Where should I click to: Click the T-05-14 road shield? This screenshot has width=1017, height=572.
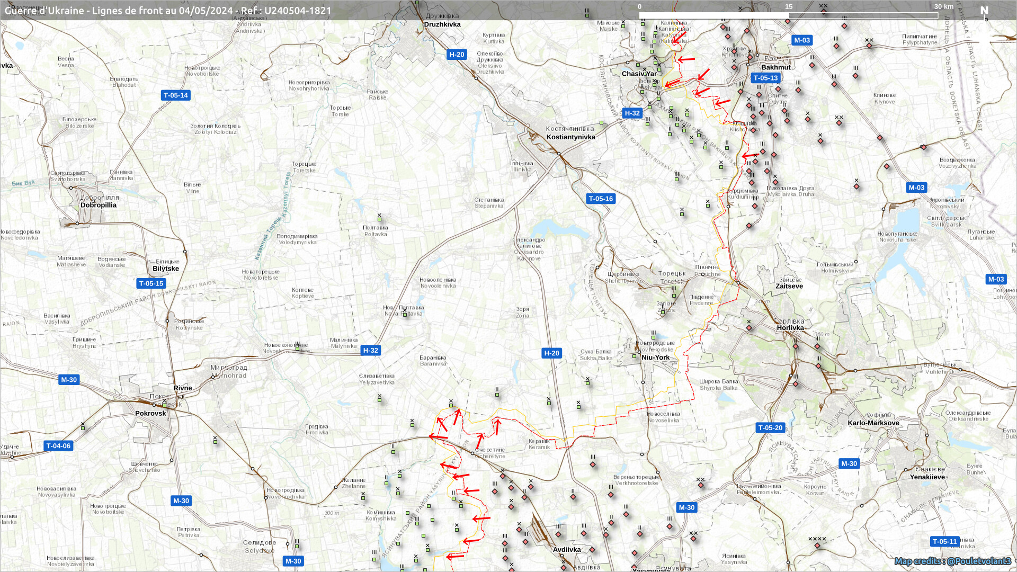175,95
